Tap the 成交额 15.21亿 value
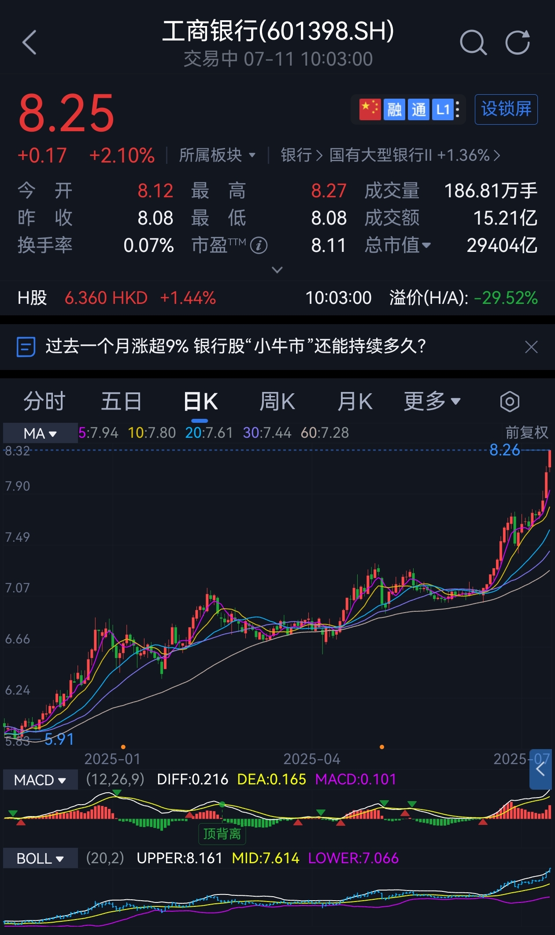The image size is (555, 935). point(505,218)
